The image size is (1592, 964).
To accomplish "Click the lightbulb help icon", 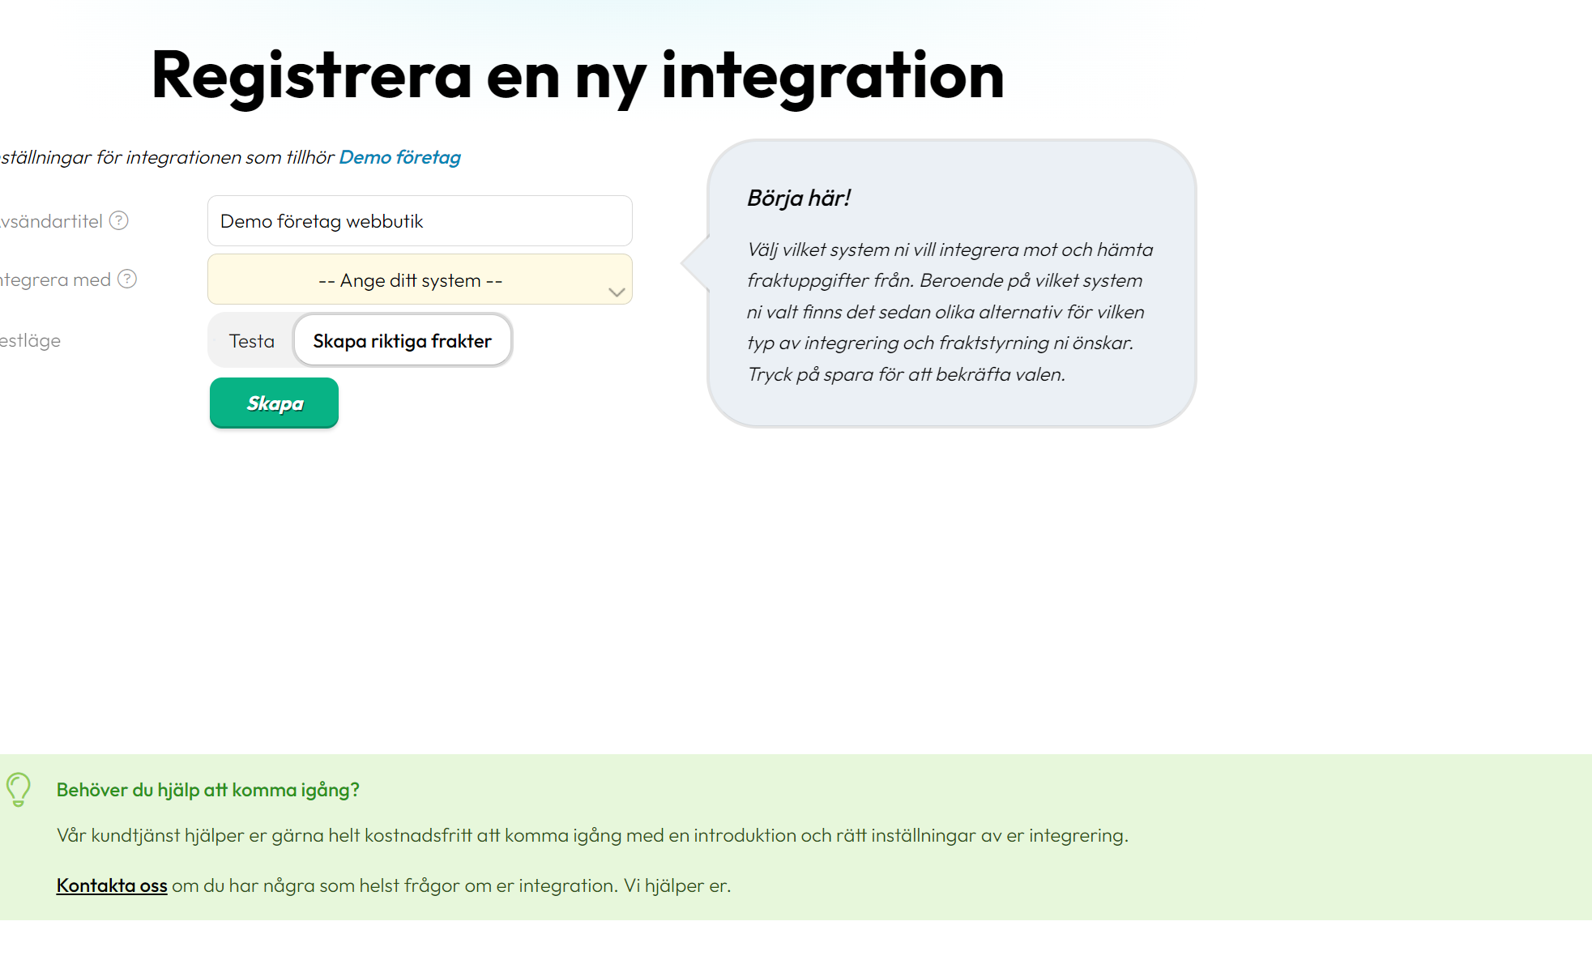I will coord(18,789).
